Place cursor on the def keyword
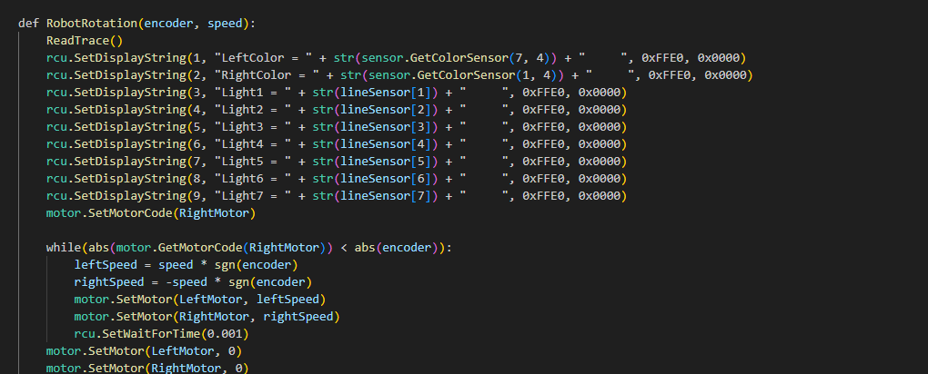 pos(28,23)
